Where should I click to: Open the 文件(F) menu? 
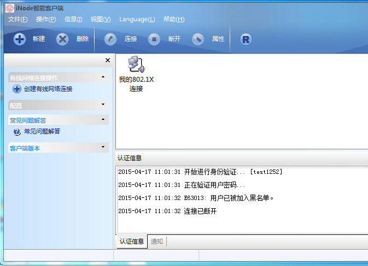[x=17, y=19]
